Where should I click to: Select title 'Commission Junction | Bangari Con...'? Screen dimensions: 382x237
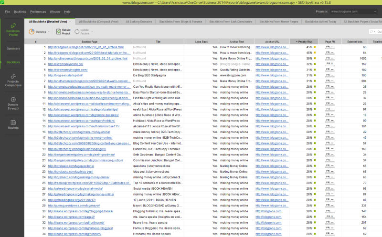pos(158,160)
